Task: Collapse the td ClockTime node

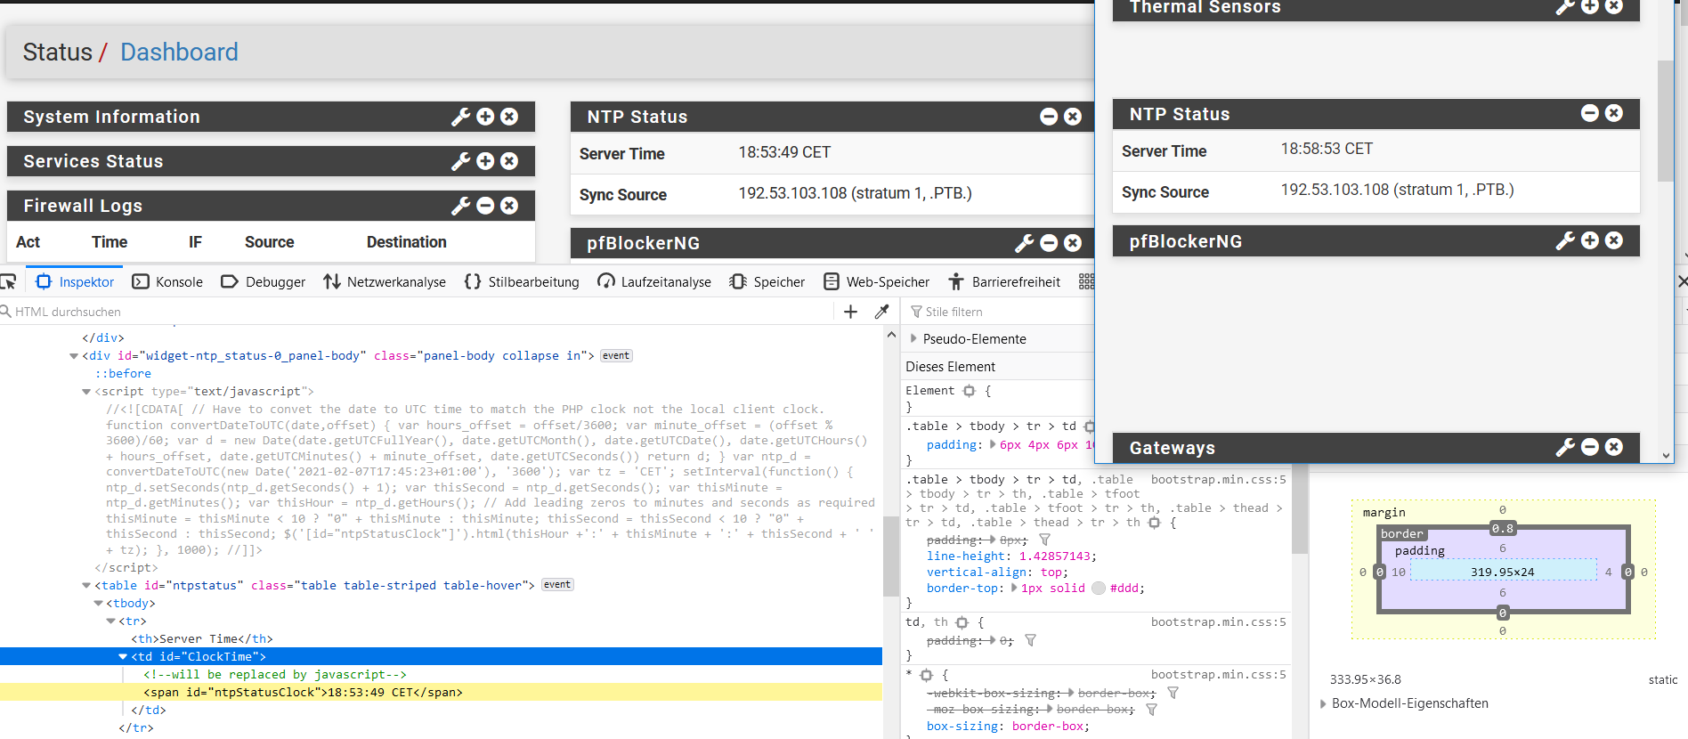Action: [123, 656]
